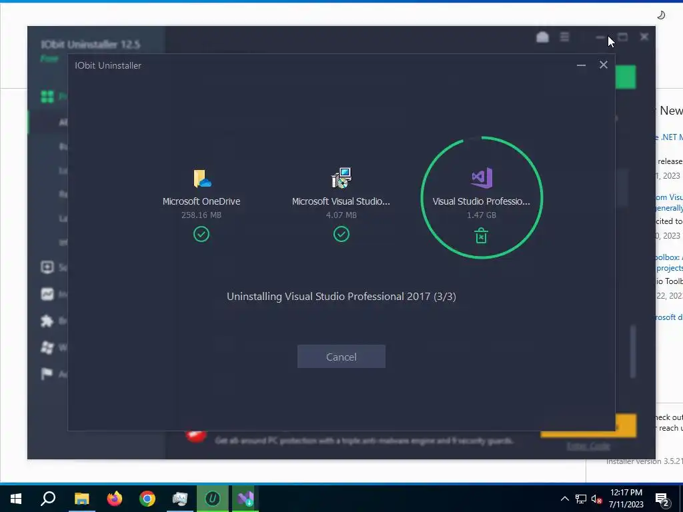The image size is (683, 512).
Task: Open the Windows Start menu
Action: [16, 498]
